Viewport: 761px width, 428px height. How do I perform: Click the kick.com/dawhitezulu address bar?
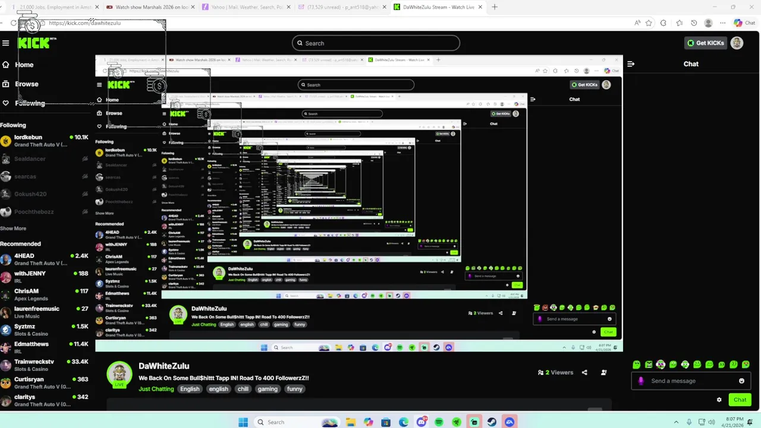pos(84,23)
